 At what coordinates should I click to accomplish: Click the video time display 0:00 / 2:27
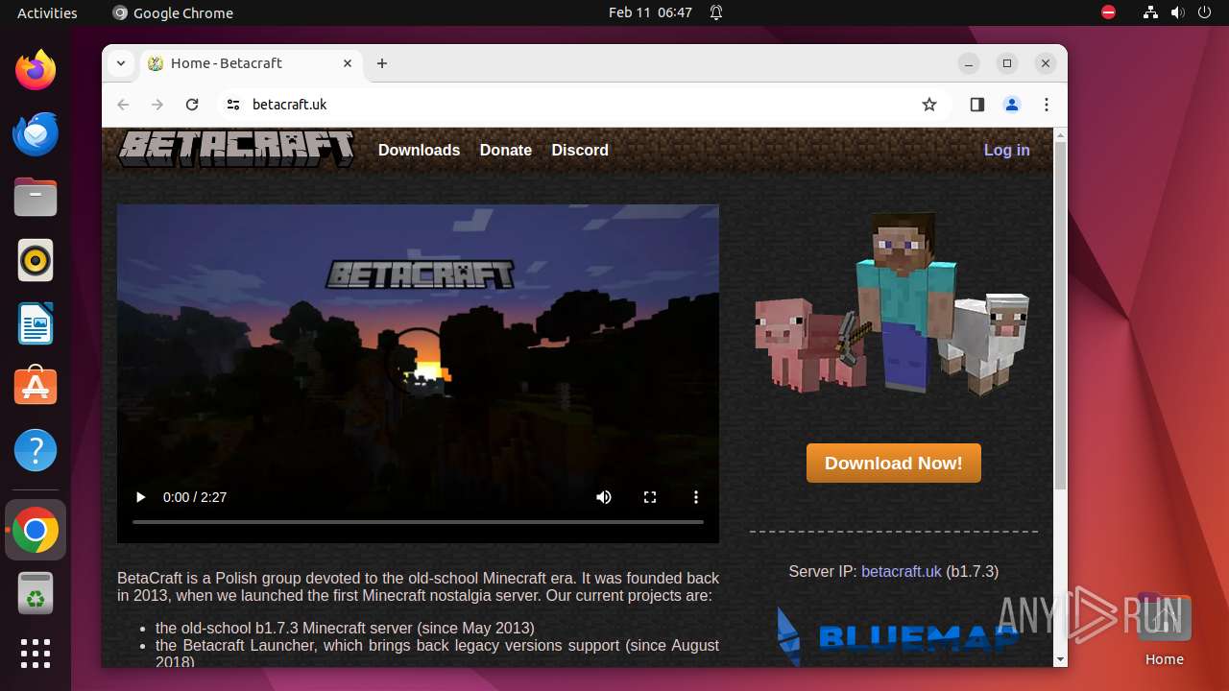195,497
